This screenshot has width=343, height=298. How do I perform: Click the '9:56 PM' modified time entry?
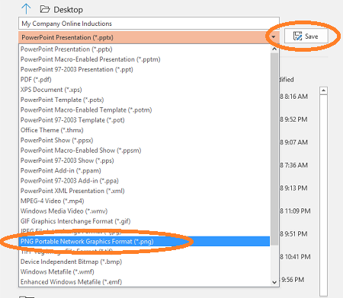pos(293,280)
